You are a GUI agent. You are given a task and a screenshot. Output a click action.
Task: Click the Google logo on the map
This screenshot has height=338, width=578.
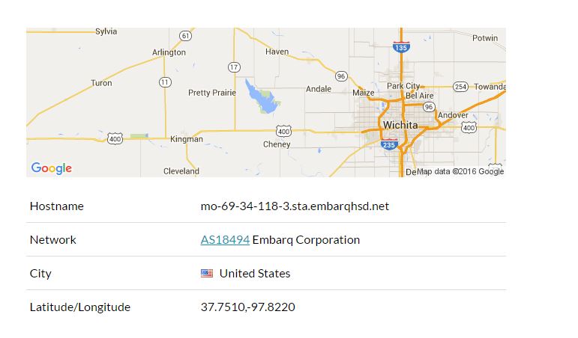[52, 168]
